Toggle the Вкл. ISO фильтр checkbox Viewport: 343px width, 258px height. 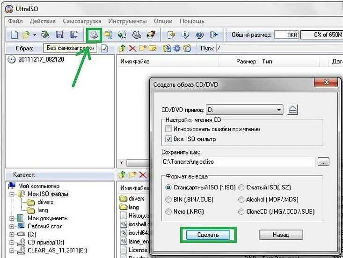pyautogui.click(x=168, y=139)
